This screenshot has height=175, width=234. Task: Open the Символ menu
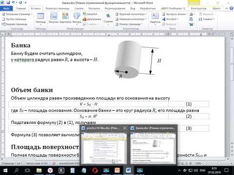pos(206,19)
